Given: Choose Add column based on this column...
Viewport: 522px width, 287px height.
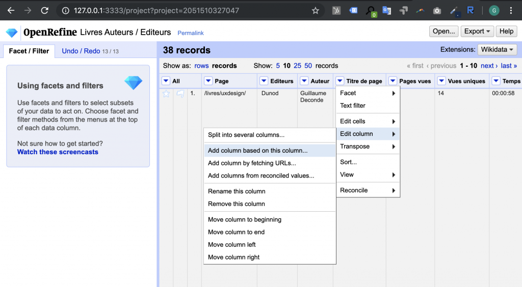Looking at the screenshot, I should pos(270,151).
